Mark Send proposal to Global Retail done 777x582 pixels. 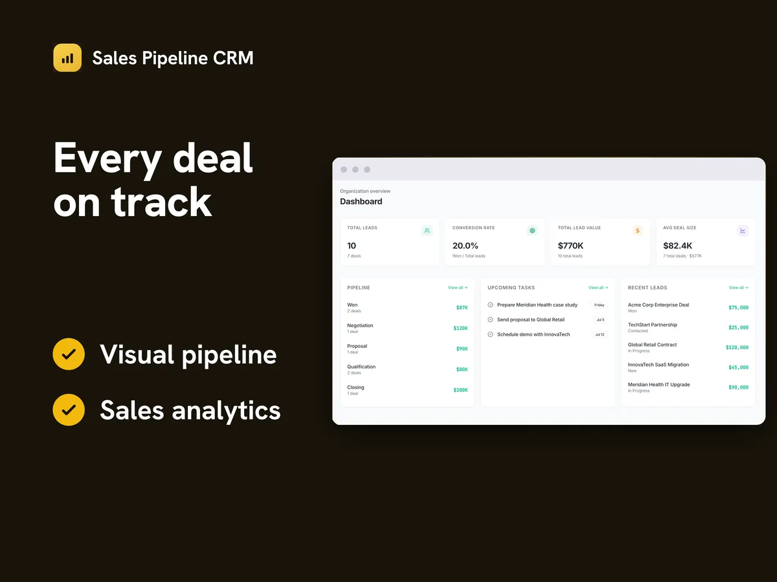(x=491, y=319)
